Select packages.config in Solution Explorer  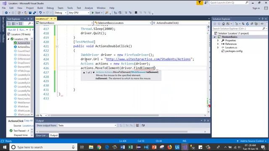(234, 51)
